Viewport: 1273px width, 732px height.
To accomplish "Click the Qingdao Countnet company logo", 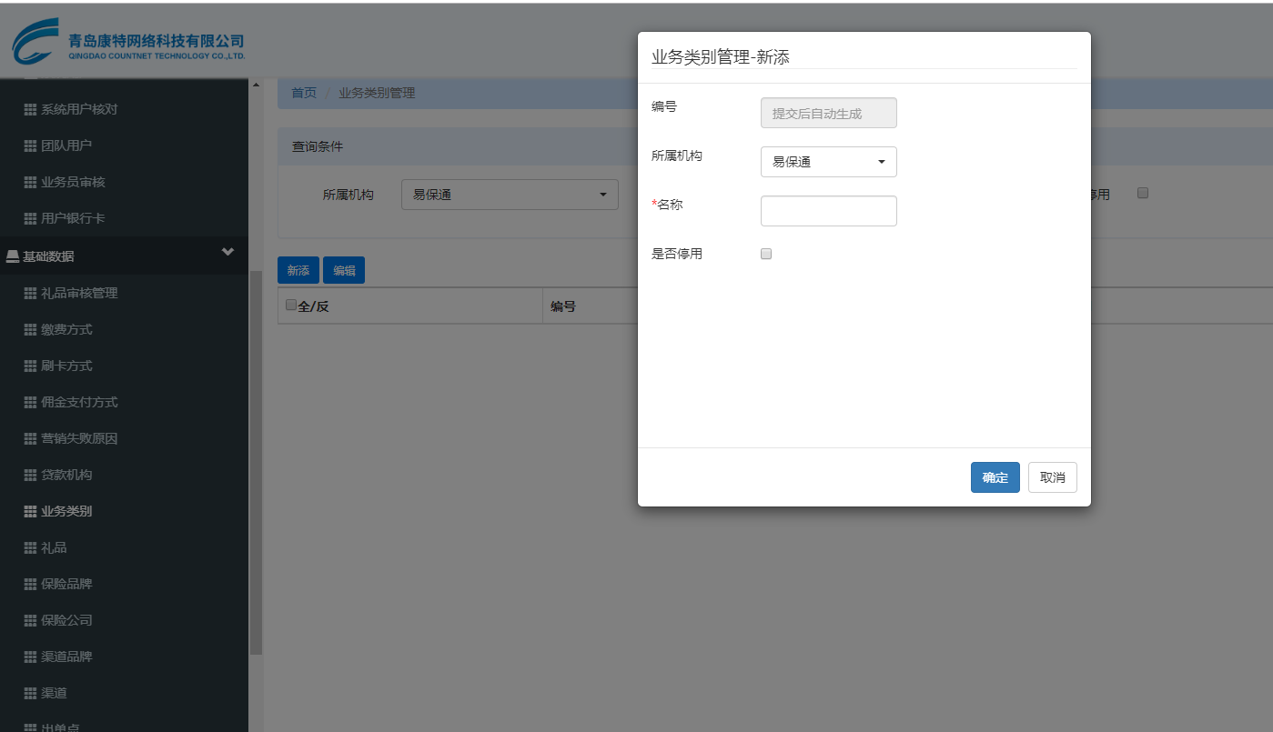I will (128, 43).
